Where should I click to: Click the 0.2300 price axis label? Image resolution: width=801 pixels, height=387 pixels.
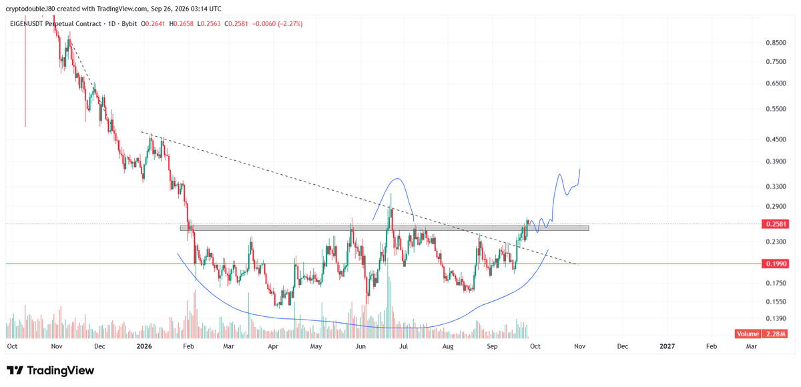pos(776,242)
